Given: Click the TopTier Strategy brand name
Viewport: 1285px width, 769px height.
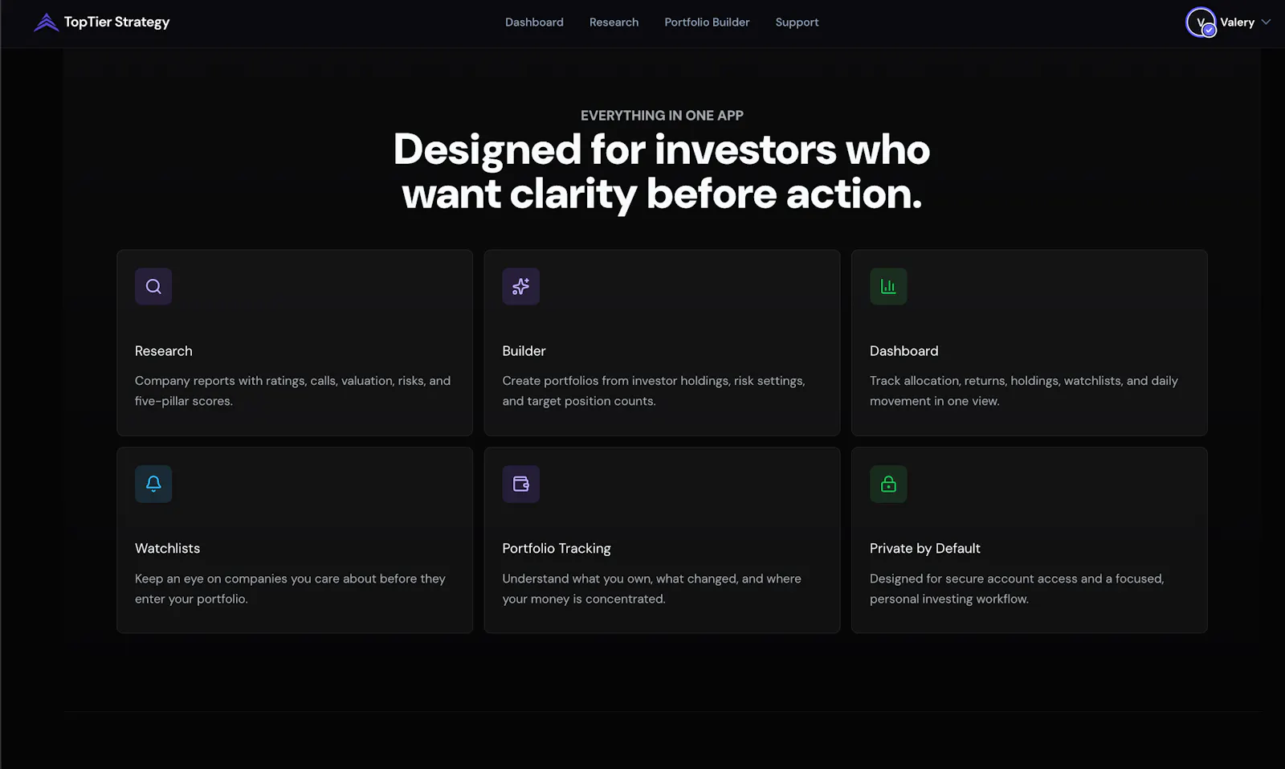Looking at the screenshot, I should 116,22.
